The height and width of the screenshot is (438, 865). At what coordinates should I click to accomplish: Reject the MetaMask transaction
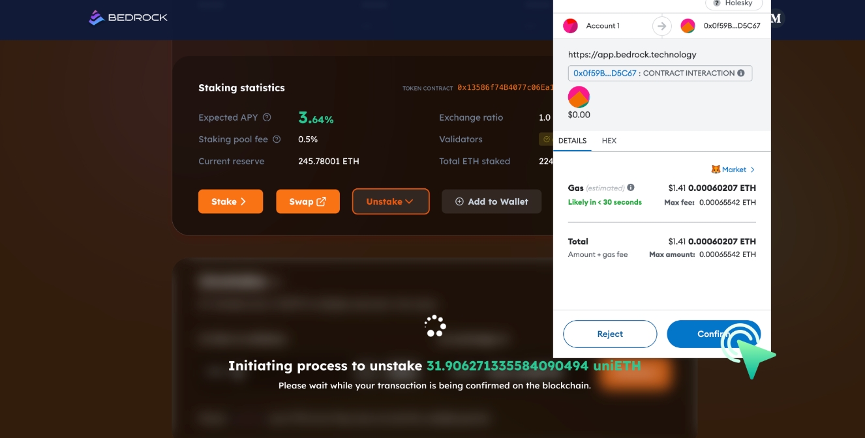tap(610, 334)
